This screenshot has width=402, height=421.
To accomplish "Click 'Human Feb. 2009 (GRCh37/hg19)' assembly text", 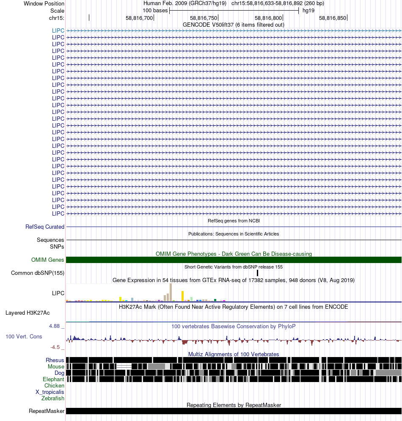I will pos(185,3).
